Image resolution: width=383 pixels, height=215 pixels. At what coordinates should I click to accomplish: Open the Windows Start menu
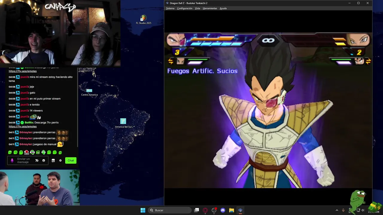[x=143, y=210]
